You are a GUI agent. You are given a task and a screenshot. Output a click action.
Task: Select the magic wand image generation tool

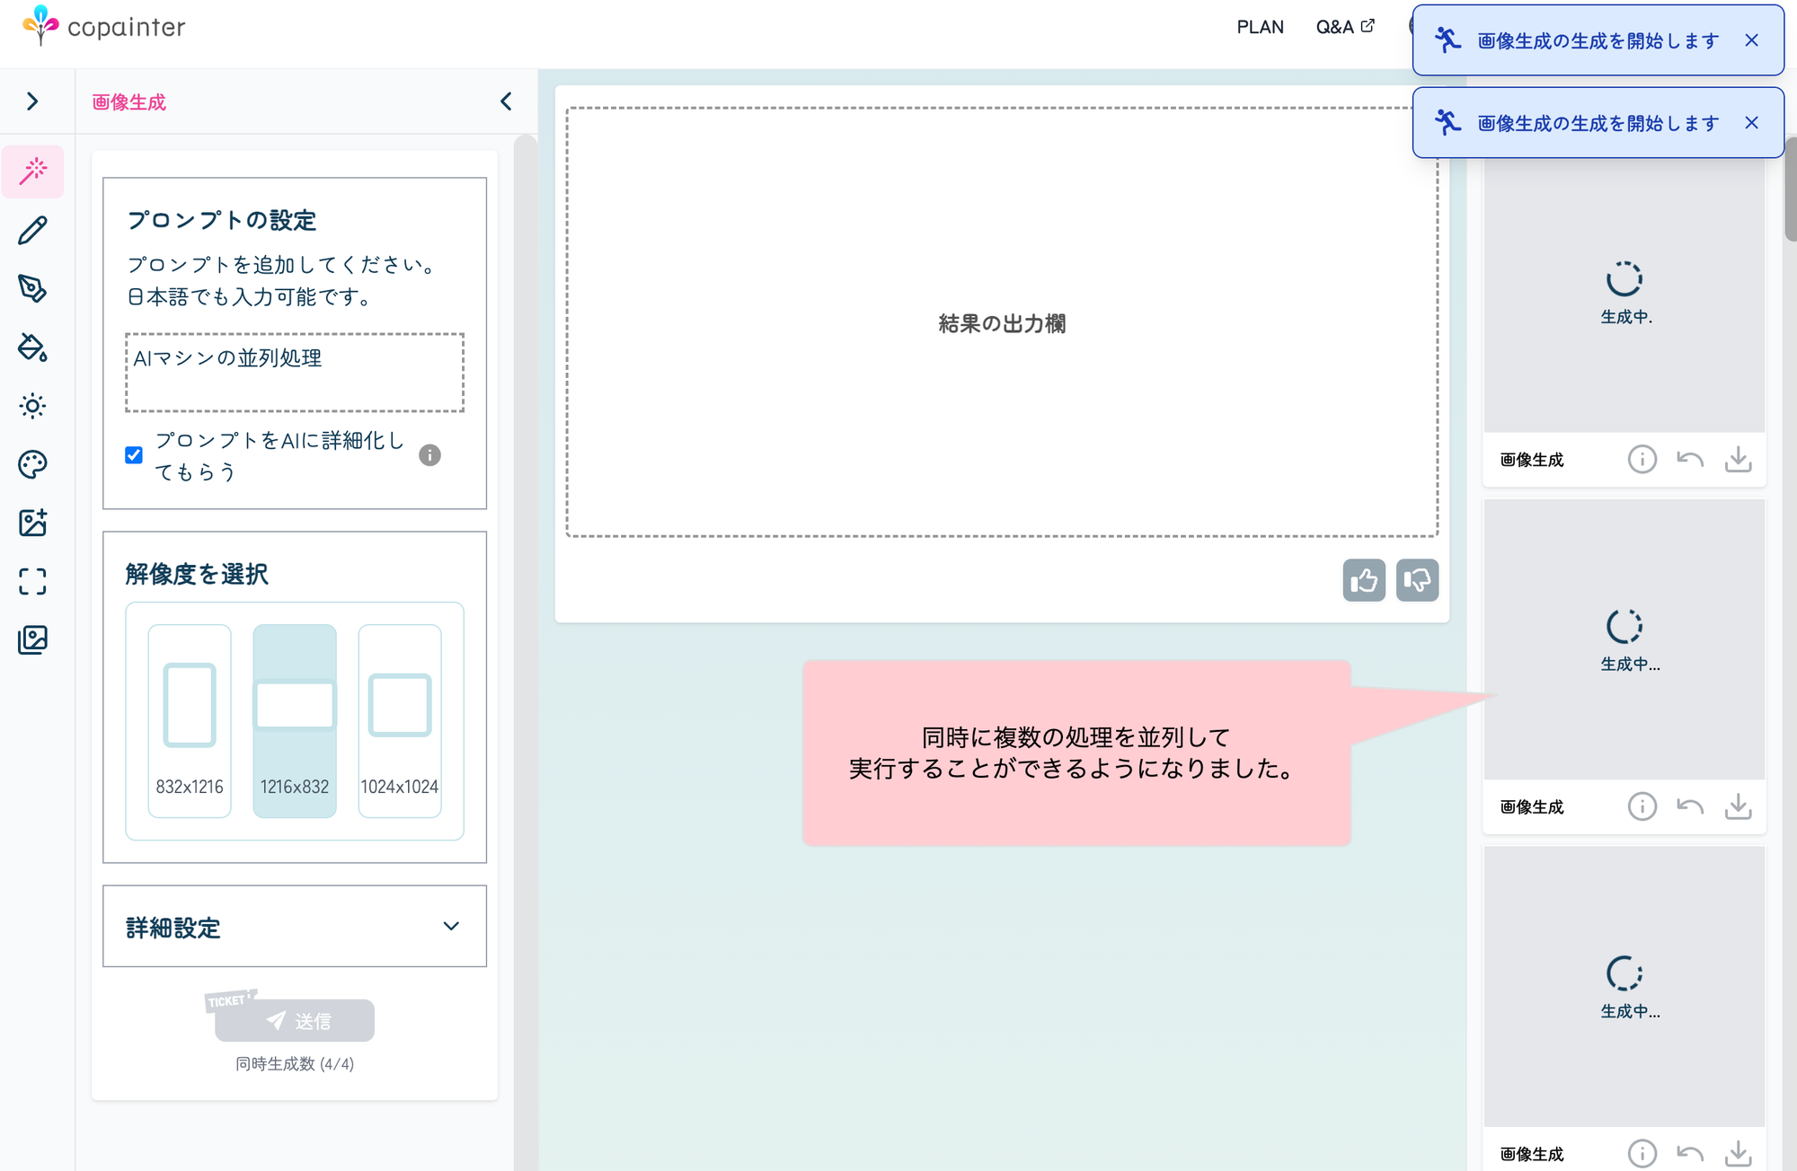[33, 171]
